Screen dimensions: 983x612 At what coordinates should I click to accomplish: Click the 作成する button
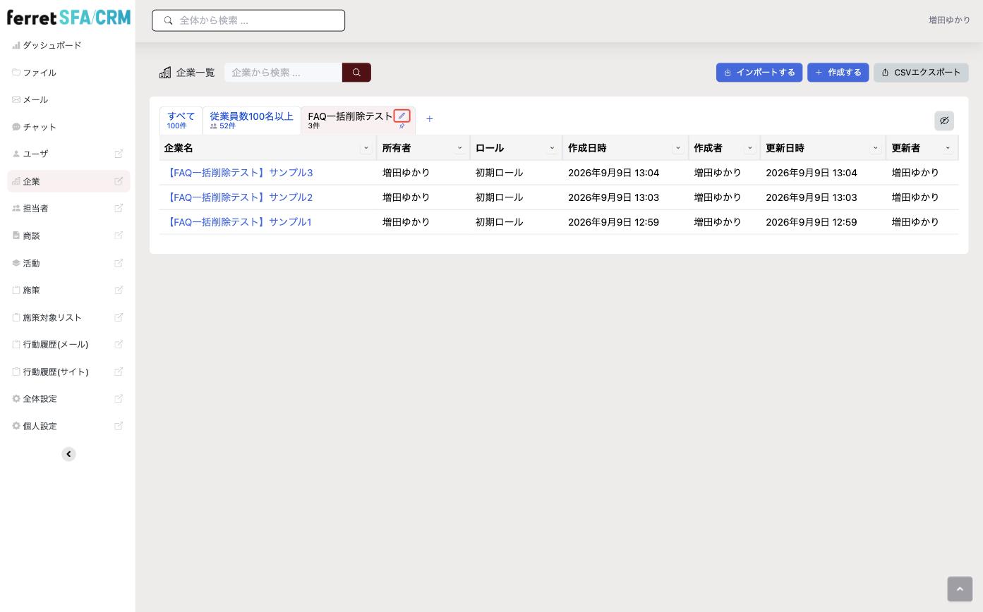coord(838,73)
